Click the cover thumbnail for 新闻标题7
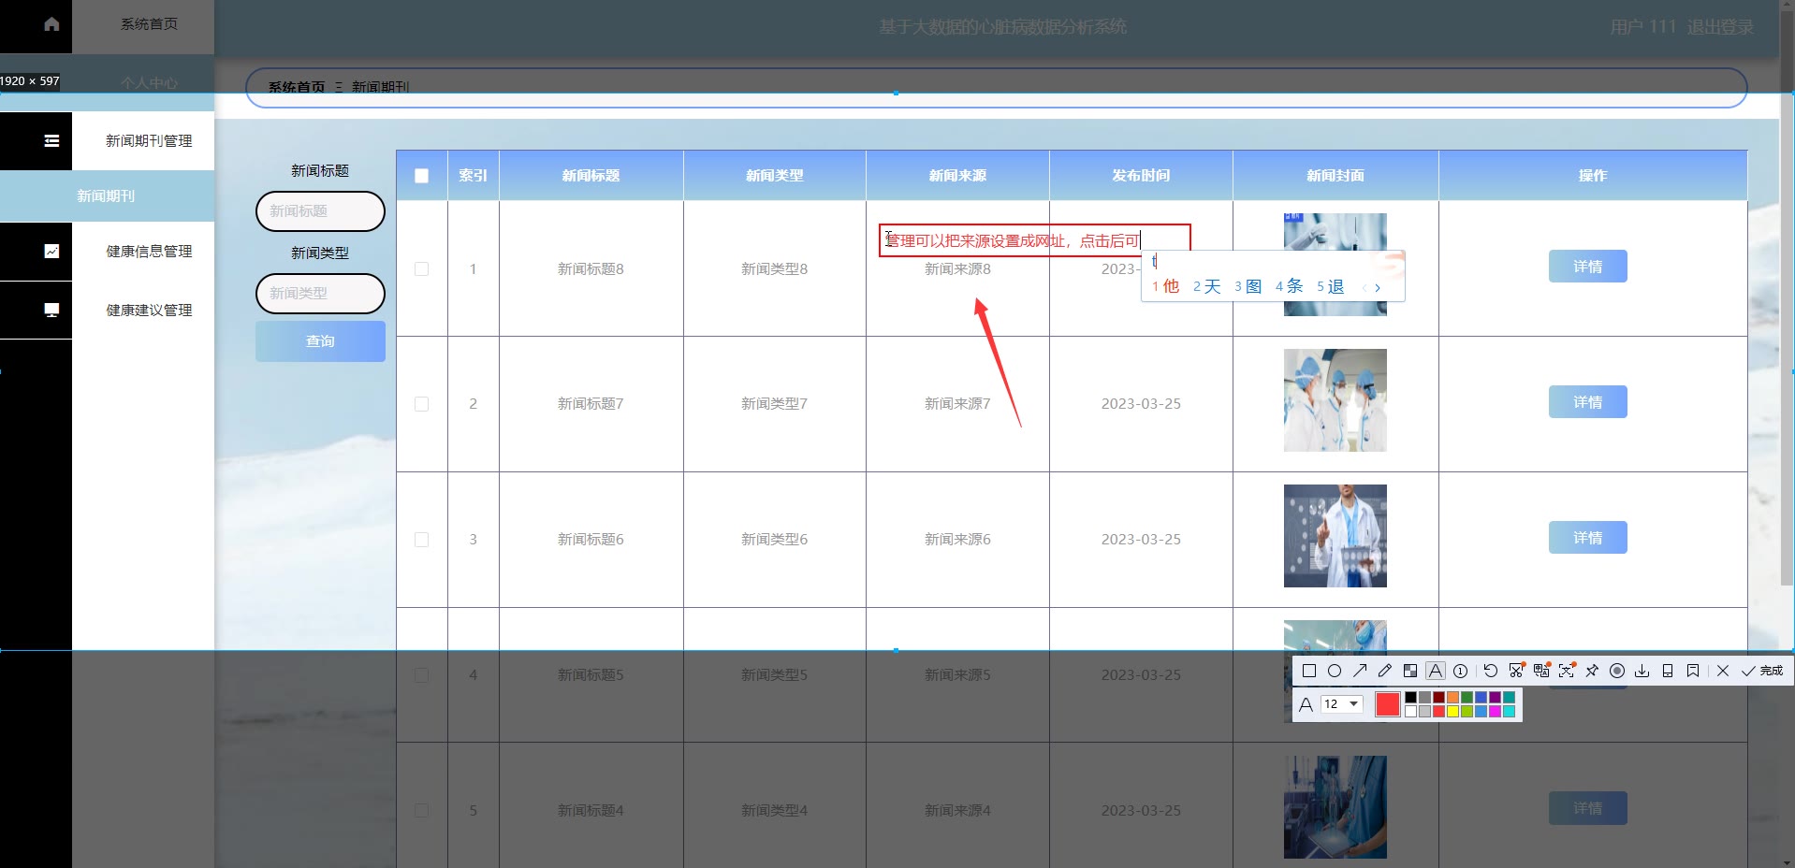Screen dimensions: 1795x868 (x=1335, y=400)
